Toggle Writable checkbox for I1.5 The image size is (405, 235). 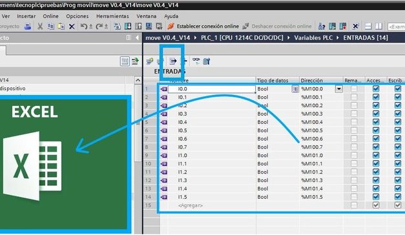(398, 197)
